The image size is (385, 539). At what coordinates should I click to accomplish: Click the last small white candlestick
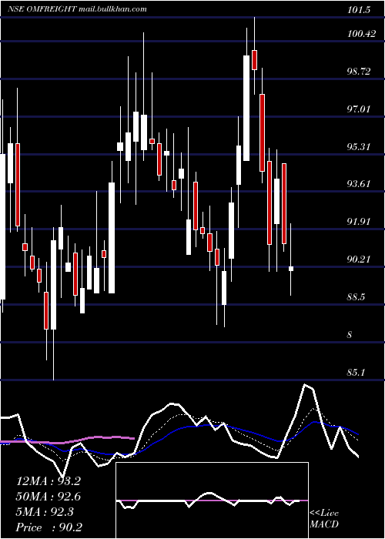(x=291, y=269)
